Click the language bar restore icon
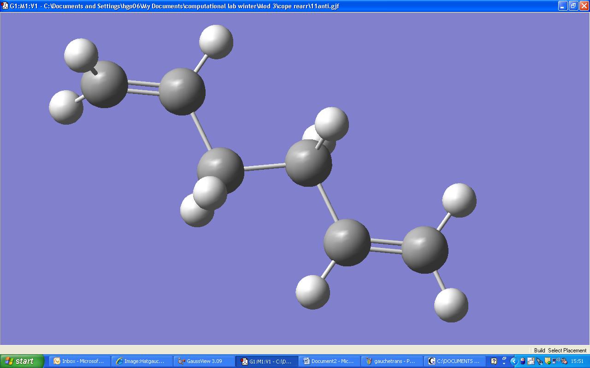 pyautogui.click(x=504, y=359)
